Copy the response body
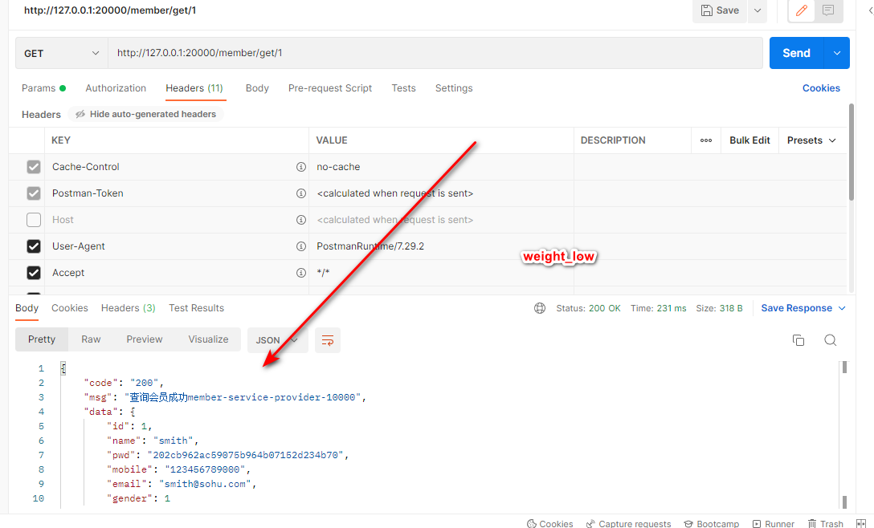874x528 pixels. click(798, 340)
